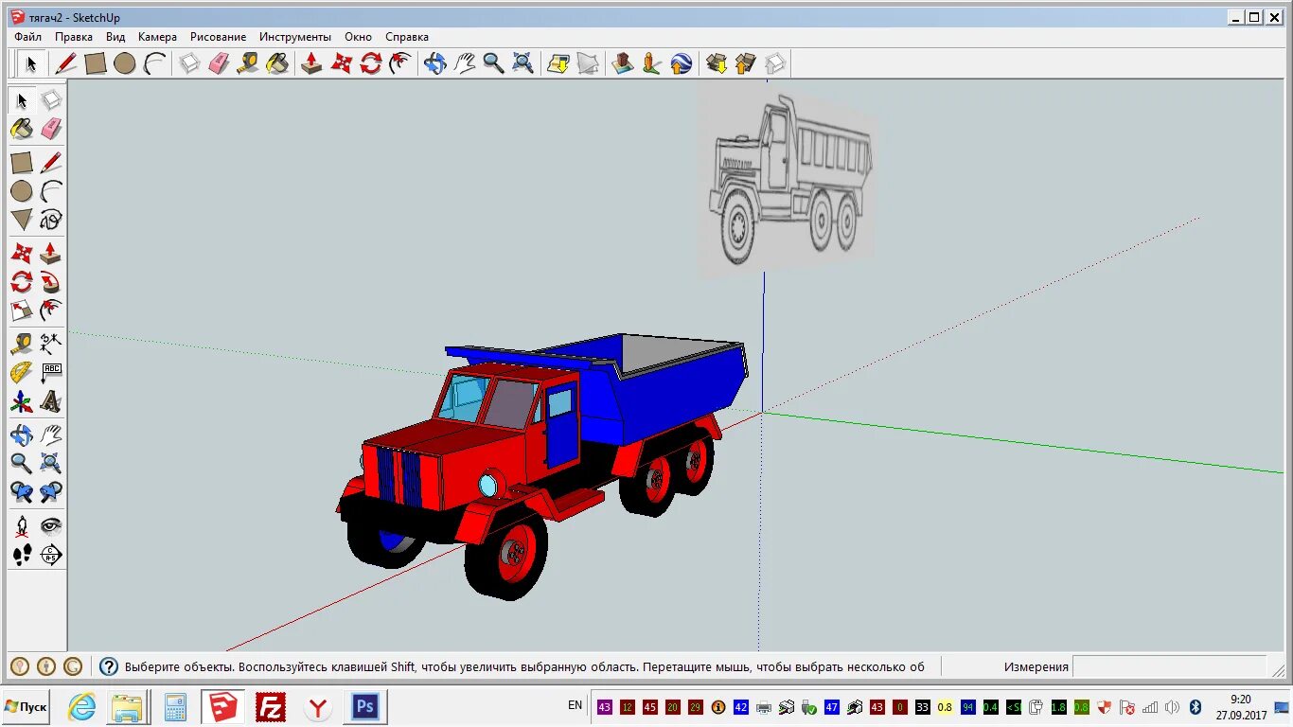
Task: Select the Dimension tool
Action: [51, 342]
